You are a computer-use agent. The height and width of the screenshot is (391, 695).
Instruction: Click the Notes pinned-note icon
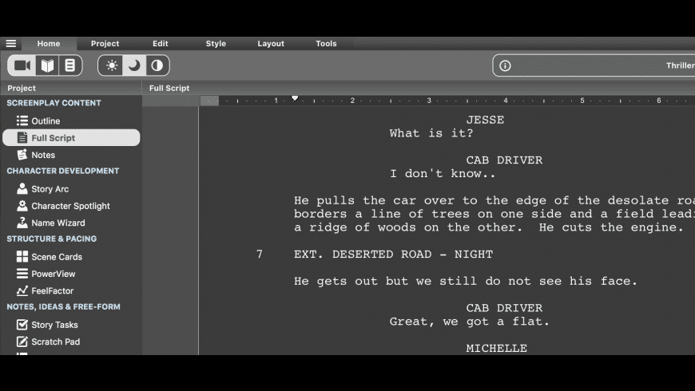tap(22, 155)
